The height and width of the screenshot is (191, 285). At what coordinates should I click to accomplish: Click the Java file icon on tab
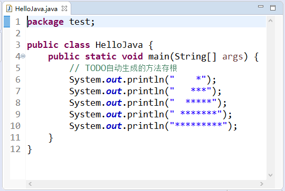point(9,8)
